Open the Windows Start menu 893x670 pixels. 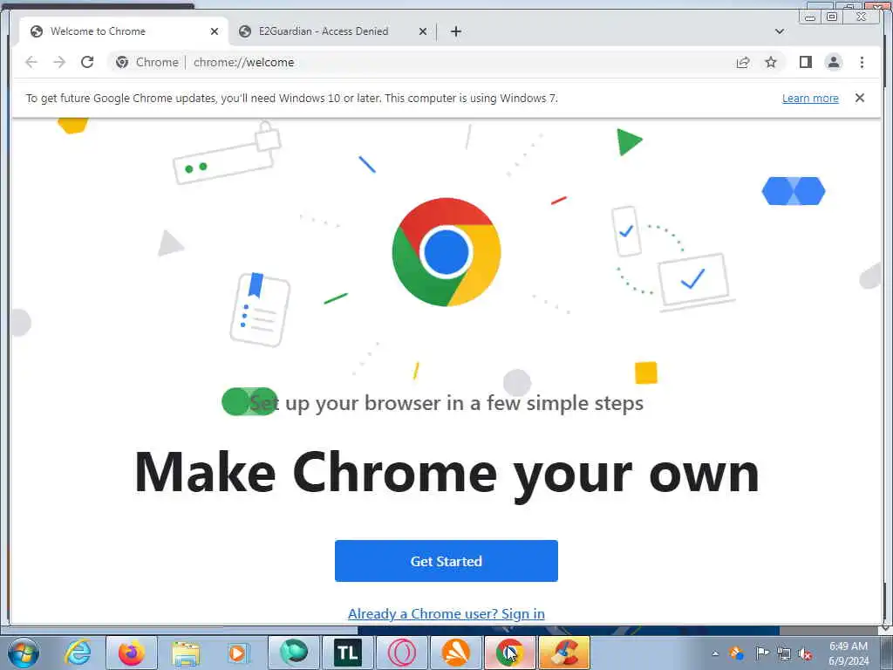click(x=23, y=653)
